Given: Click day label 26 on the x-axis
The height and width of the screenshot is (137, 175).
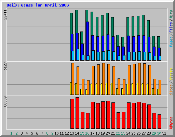Looking at the screenshot, I should [138, 133].
